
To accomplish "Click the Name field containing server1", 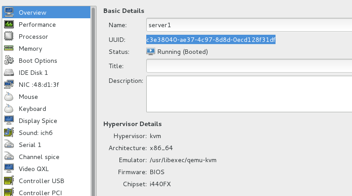I will (249, 25).
